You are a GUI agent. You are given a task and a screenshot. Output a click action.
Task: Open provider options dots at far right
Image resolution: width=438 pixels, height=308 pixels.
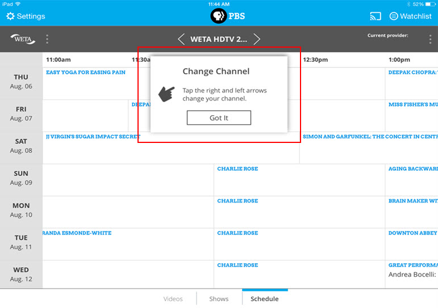point(430,39)
